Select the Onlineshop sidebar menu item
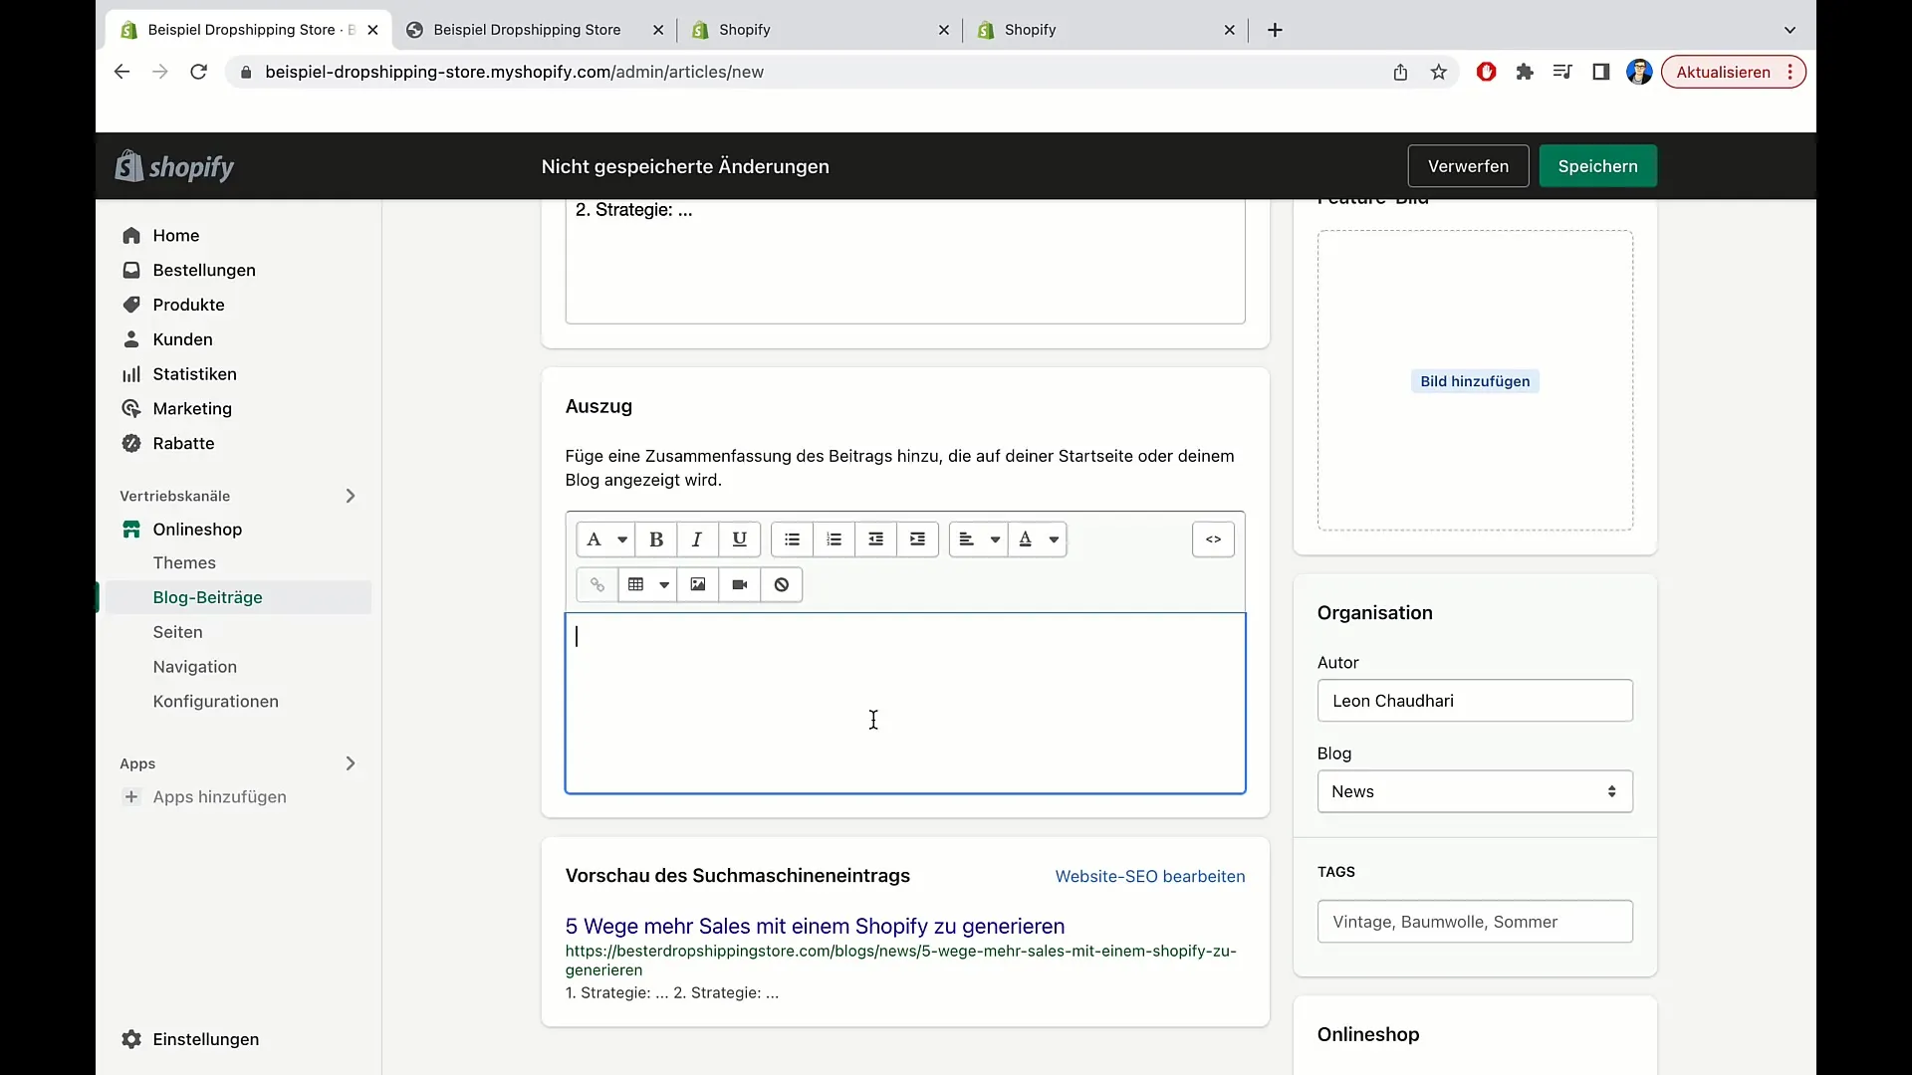The width and height of the screenshot is (1912, 1075). point(197,528)
